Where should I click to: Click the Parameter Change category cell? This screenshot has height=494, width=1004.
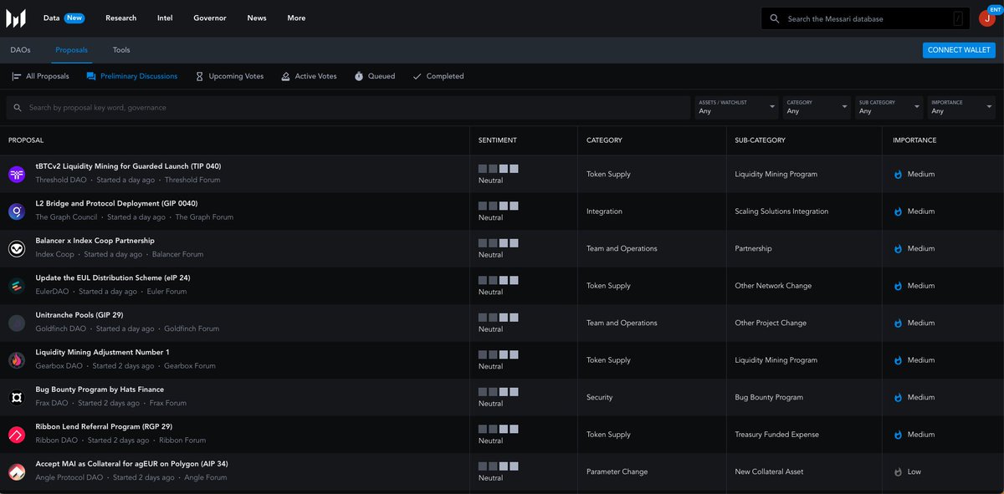617,471
